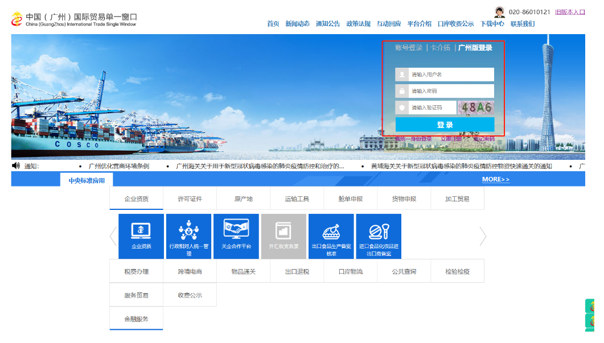Select the 税费办理 category tab

click(137, 271)
